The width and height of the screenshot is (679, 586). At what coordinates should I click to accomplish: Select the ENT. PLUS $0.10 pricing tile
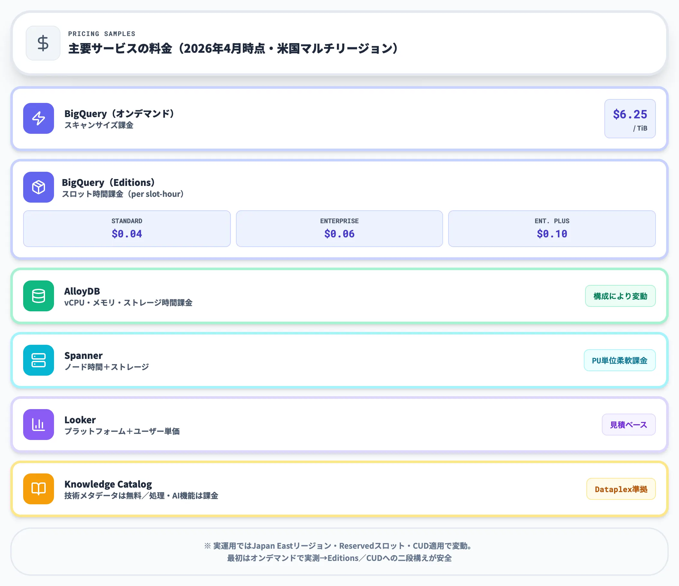click(552, 229)
